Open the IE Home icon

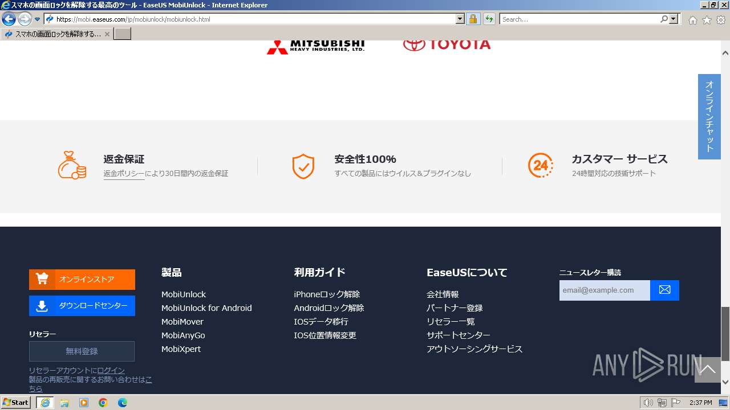tap(692, 20)
